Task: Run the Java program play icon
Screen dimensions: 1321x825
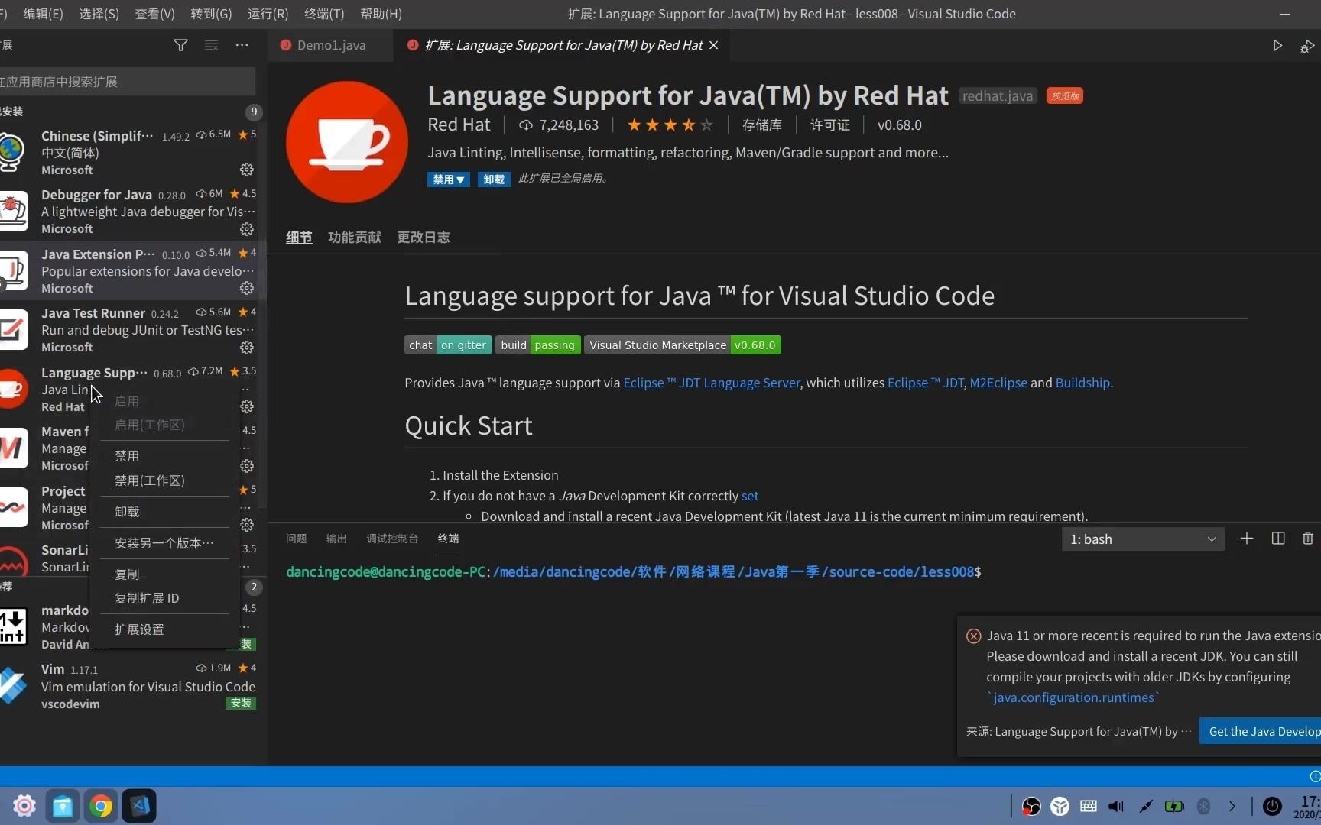Action: click(x=1277, y=46)
